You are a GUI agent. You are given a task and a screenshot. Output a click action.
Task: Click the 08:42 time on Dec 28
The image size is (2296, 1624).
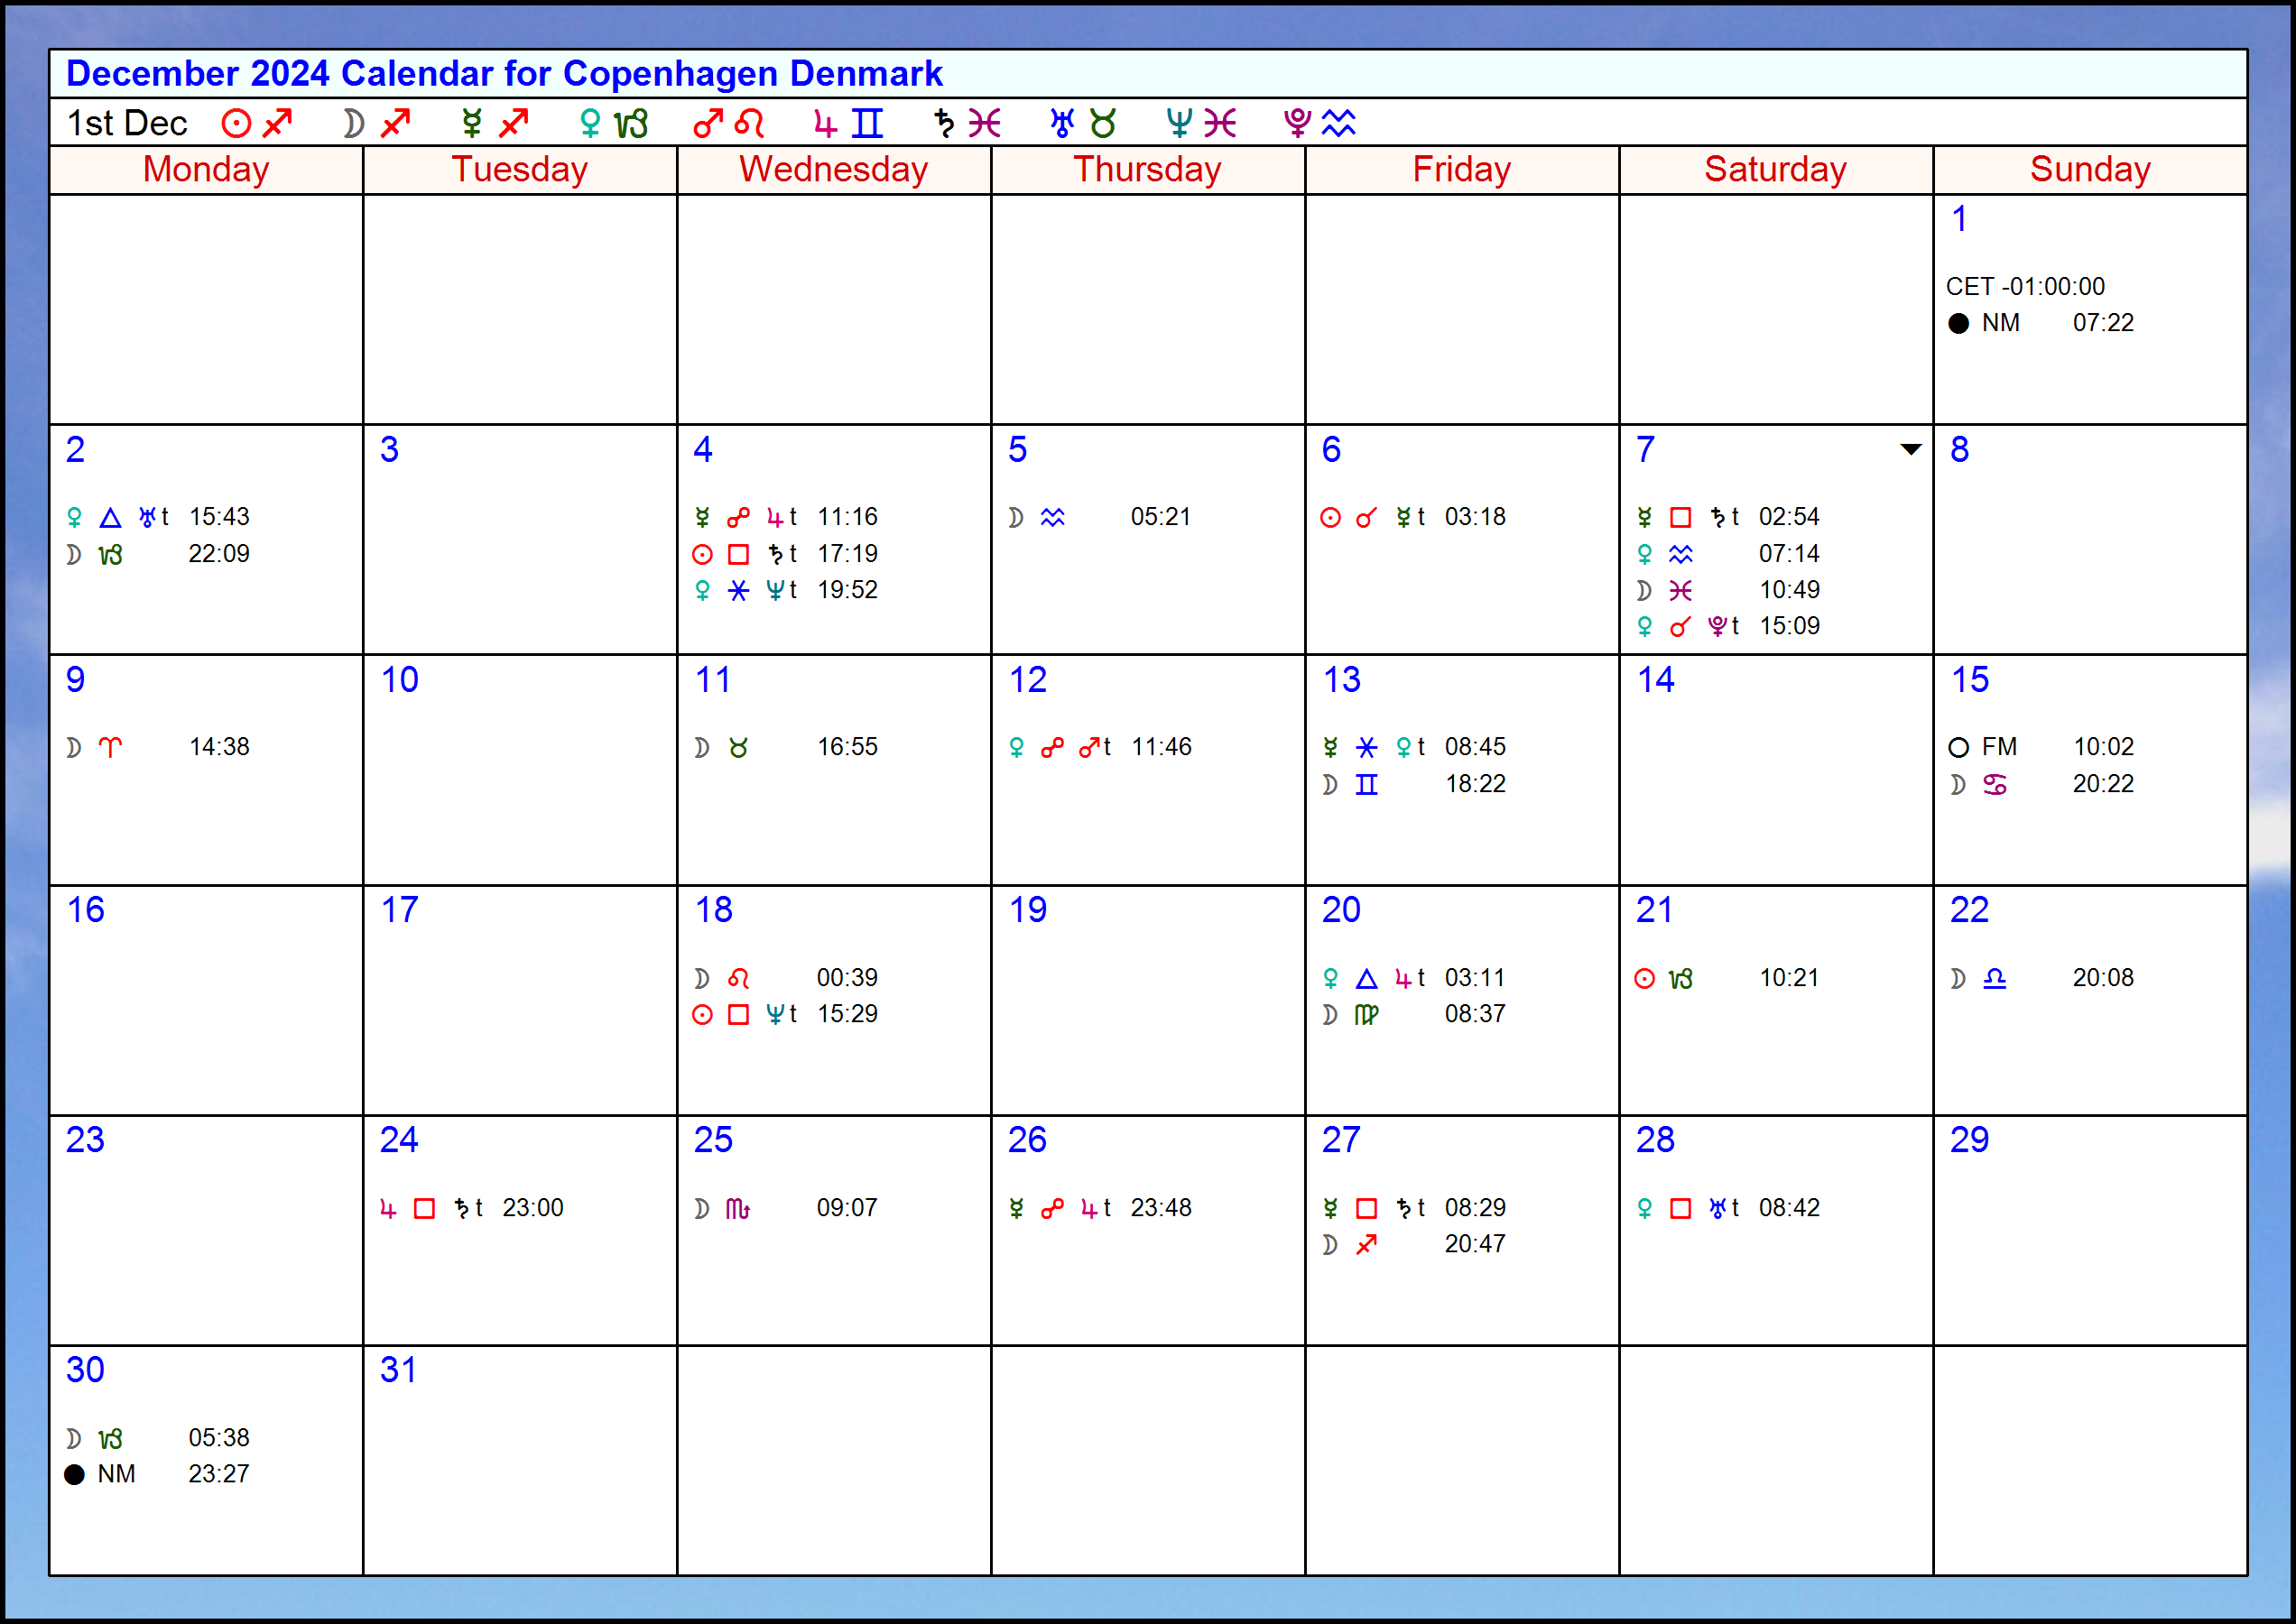tap(1790, 1208)
